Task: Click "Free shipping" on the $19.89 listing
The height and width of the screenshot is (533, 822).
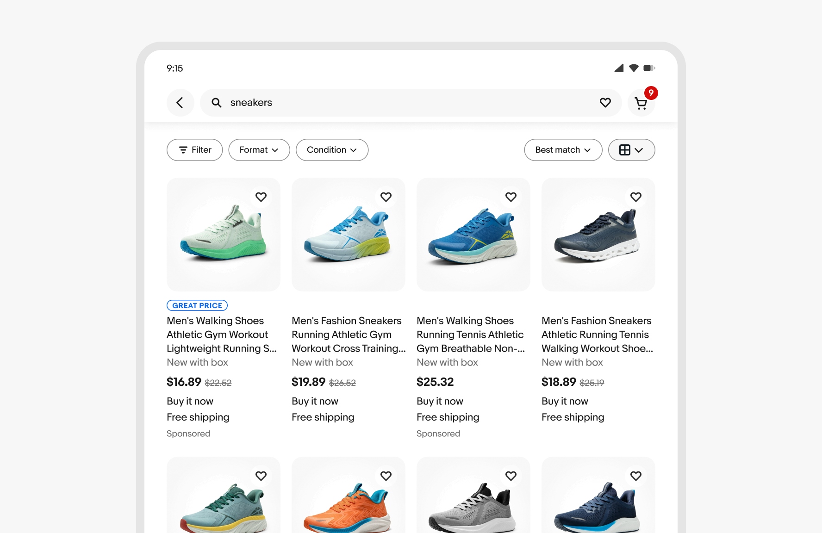Action: click(323, 417)
